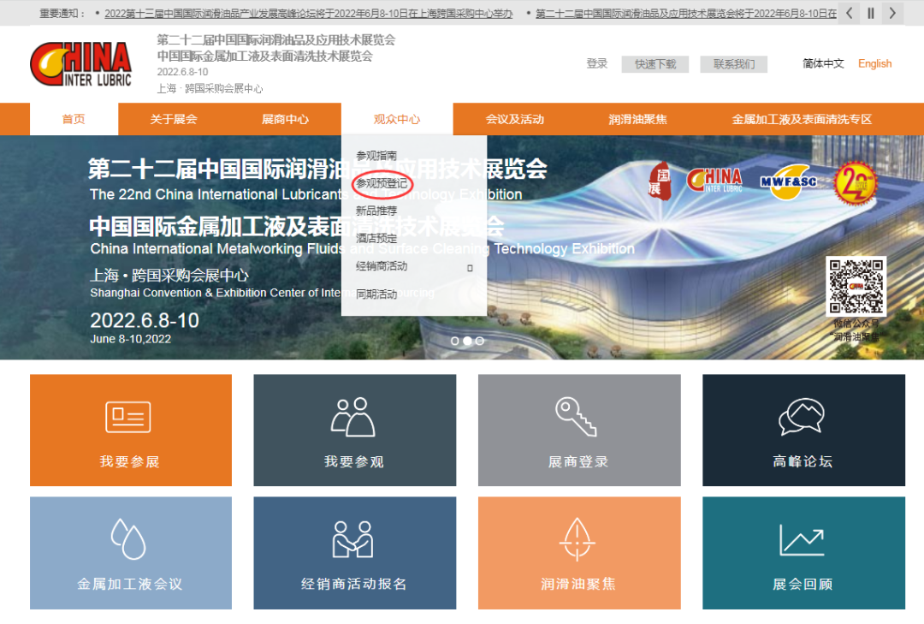This screenshot has width=924, height=624.
Task: Click the chat bubbles icon in 高峰论坛 tile
Action: (802, 417)
